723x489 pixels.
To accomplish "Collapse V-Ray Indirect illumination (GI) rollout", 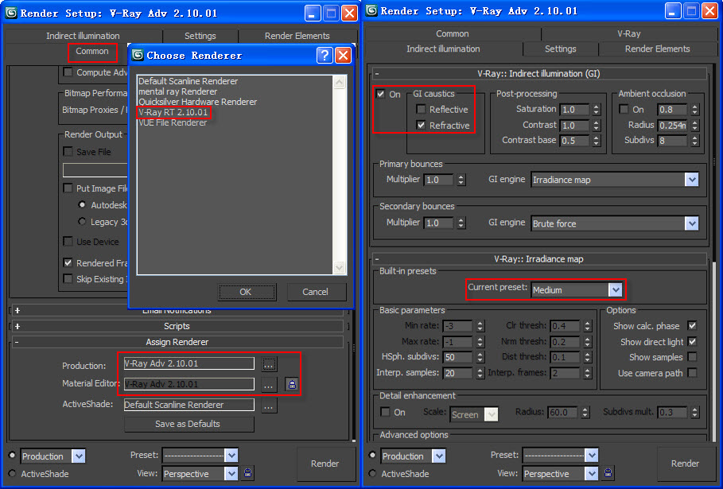I will coord(538,74).
